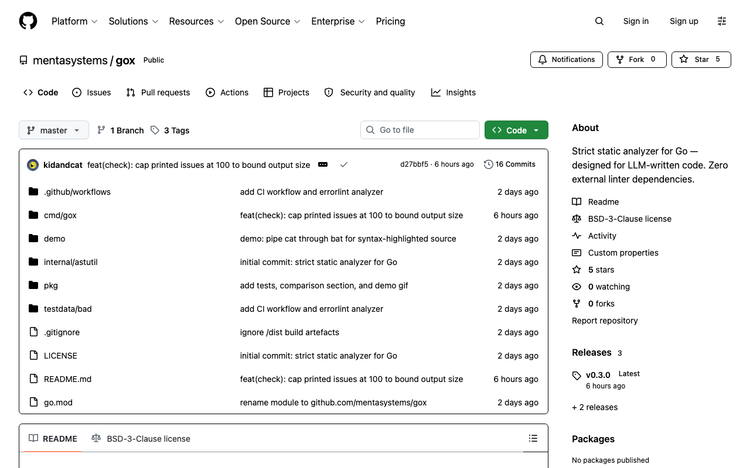Open the master branch selector
The width and height of the screenshot is (750, 468).
point(54,130)
